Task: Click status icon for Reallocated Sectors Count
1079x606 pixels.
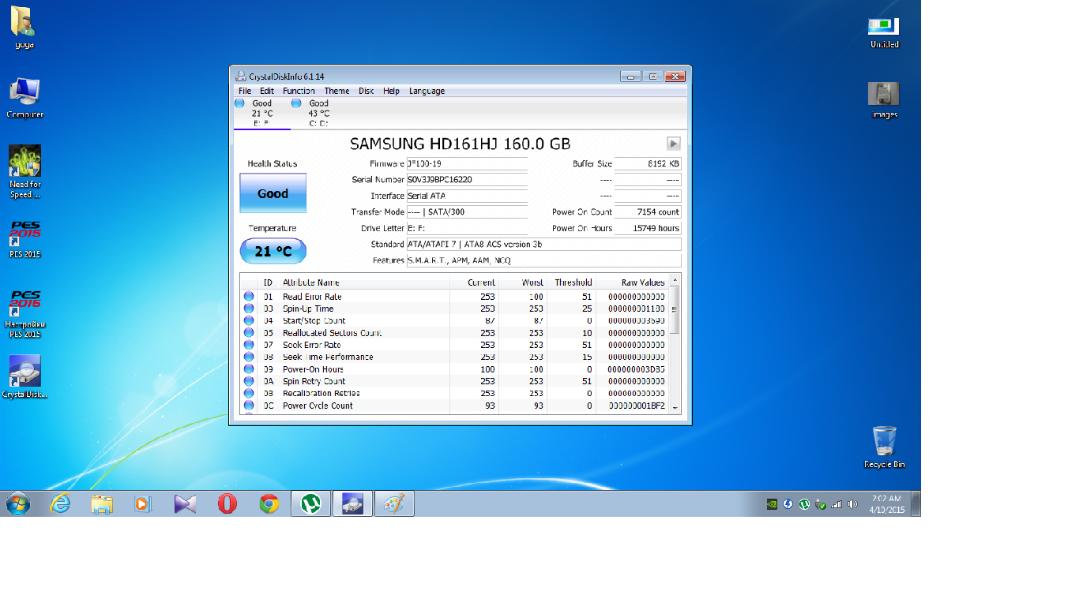Action: [249, 333]
